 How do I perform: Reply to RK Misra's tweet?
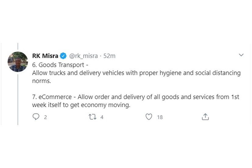[36, 117]
